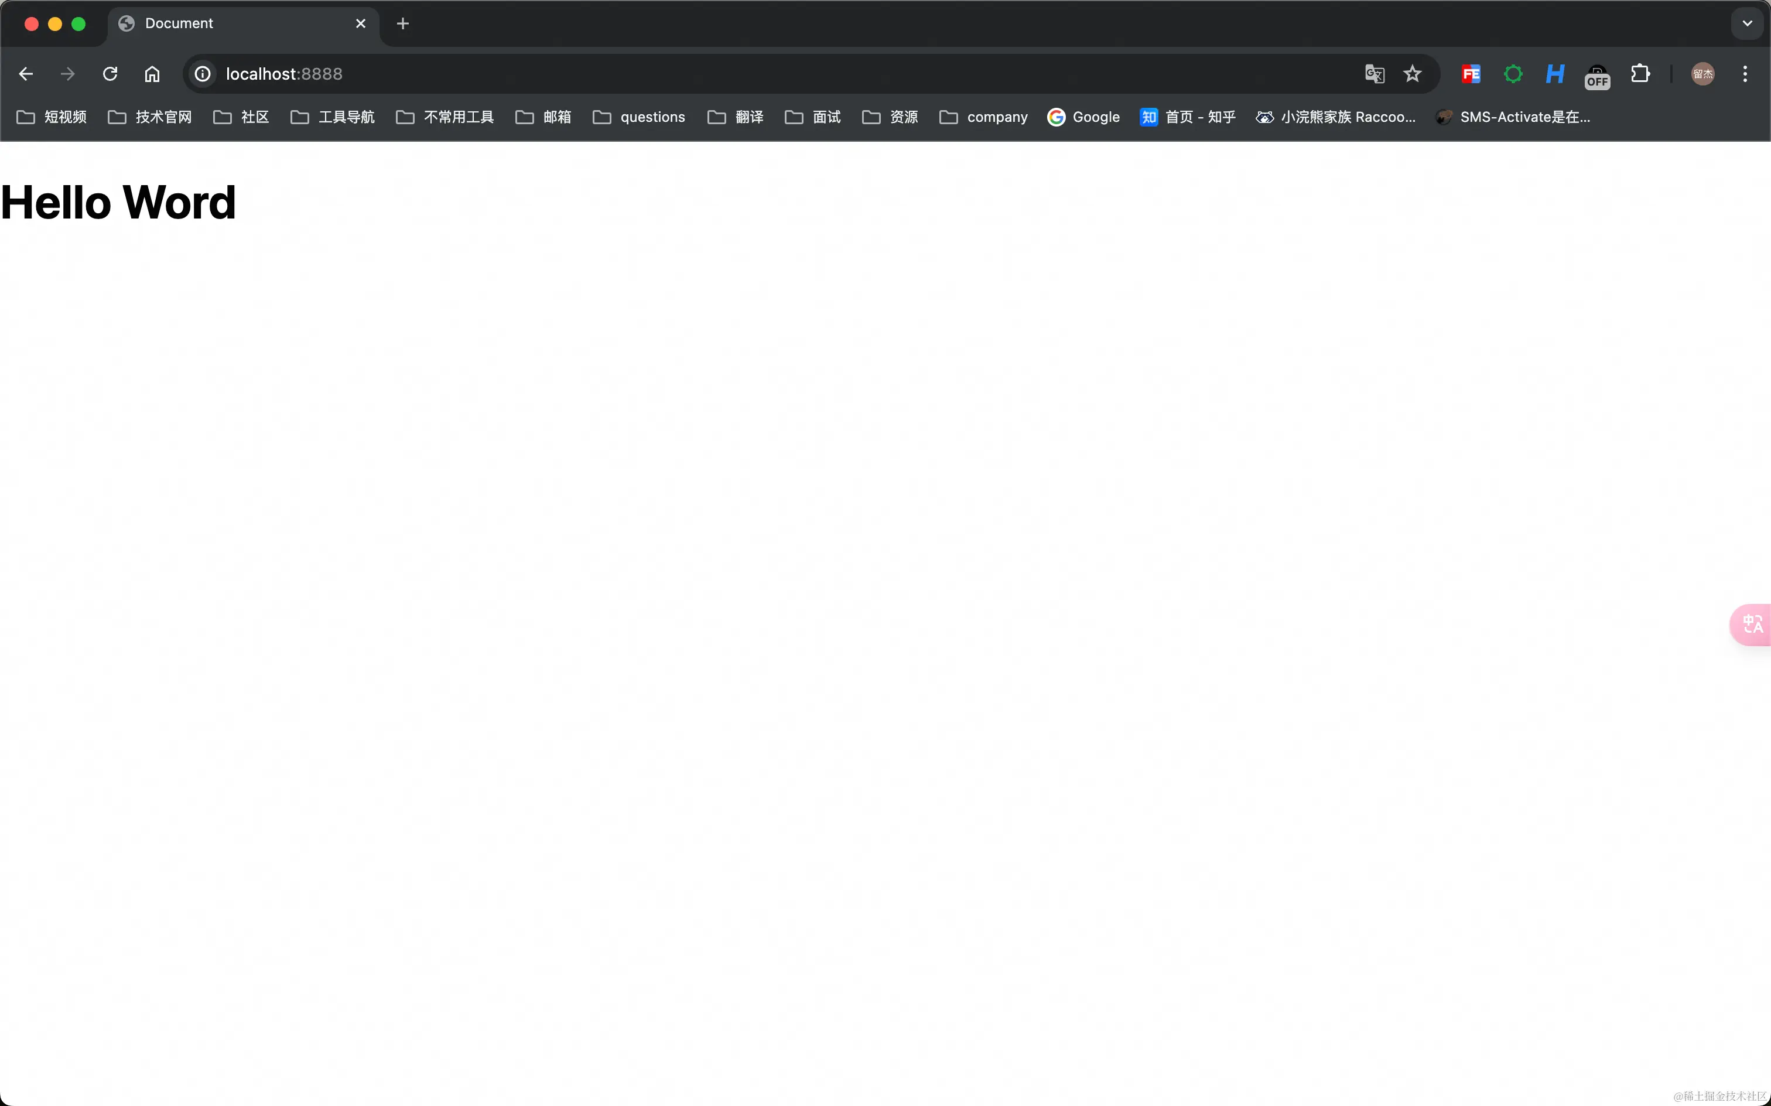View site information icon
This screenshot has height=1106, width=1771.
(203, 74)
